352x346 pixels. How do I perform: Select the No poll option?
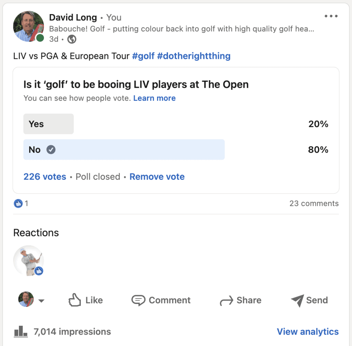[124, 150]
